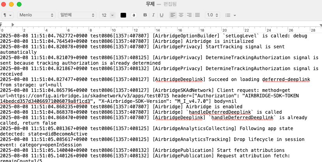The height and width of the screenshot is (162, 322).
Task: Click the window title 무제
Action: click(150, 4)
